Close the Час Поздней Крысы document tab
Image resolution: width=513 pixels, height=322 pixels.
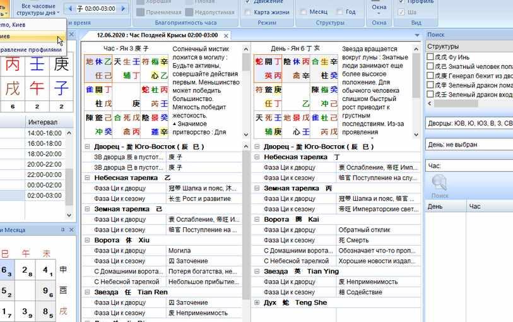(x=226, y=35)
